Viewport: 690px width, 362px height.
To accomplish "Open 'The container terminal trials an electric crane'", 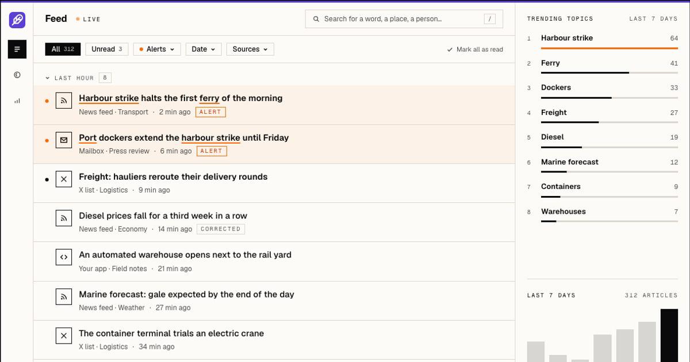I will 171,333.
